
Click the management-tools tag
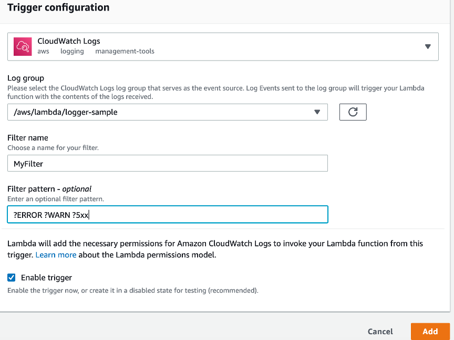click(125, 51)
